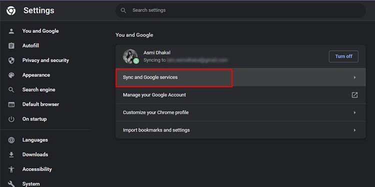This screenshot has width=375, height=187.
Task: Click the On startup power icon
Action: [11, 119]
